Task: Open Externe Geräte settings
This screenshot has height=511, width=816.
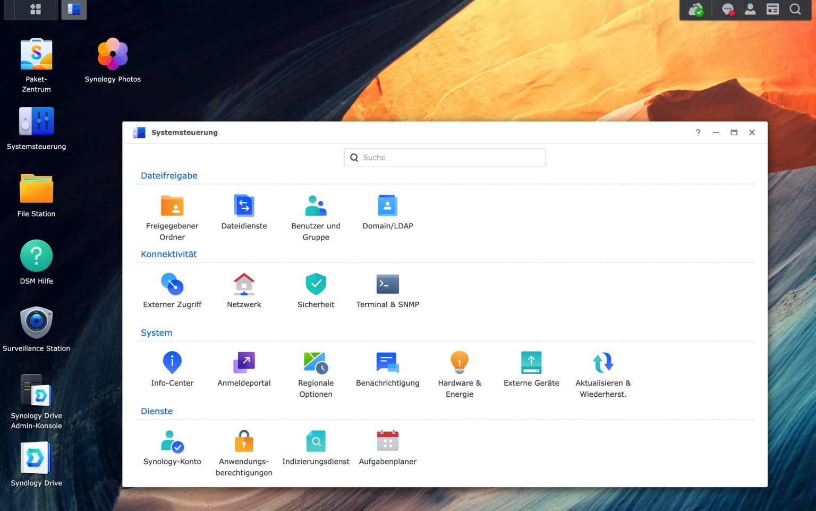Action: 531,370
